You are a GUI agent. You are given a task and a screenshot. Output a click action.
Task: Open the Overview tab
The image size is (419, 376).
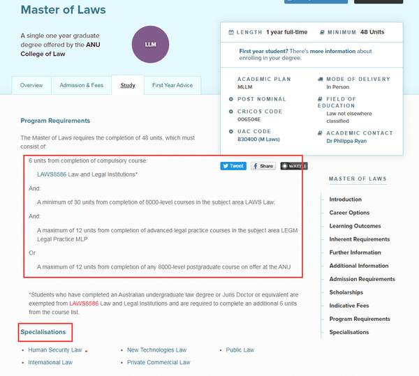point(31,85)
